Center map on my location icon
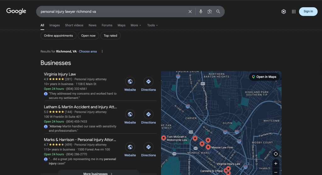The width and height of the screenshot is (322, 175). click(x=275, y=154)
